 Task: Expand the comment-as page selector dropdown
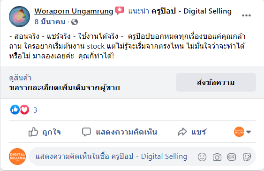coord(242,132)
